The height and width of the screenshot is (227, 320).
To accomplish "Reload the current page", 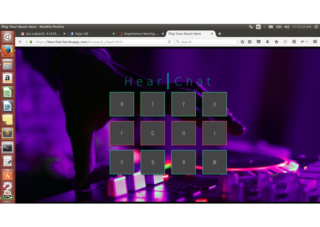I will click(169, 42).
